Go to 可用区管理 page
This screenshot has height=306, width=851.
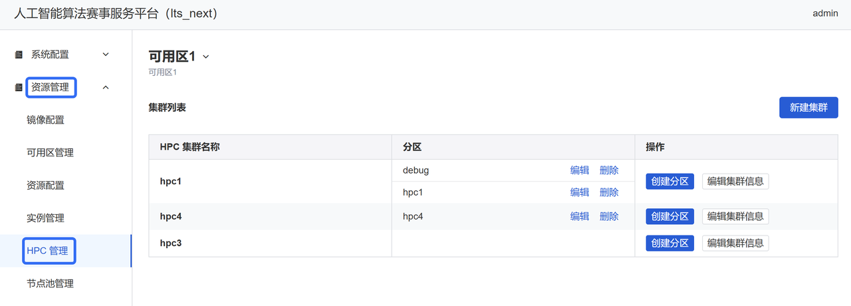50,152
